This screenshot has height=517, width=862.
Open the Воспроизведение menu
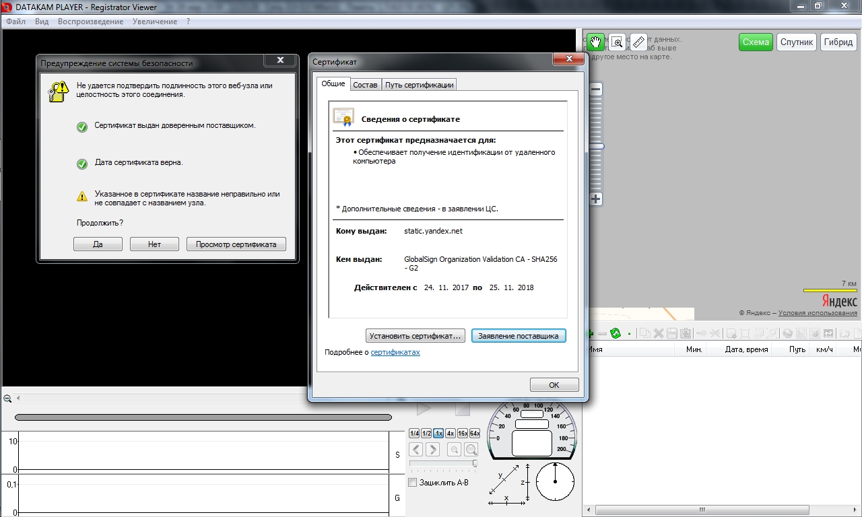(x=90, y=22)
